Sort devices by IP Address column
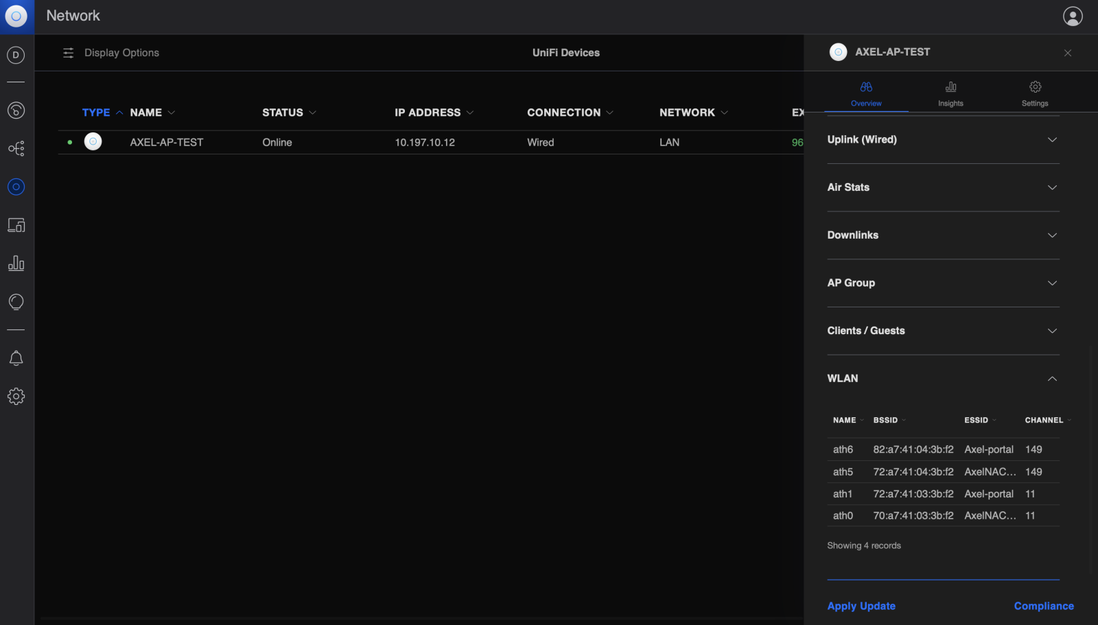Screen dimensions: 1098x625 (428, 113)
